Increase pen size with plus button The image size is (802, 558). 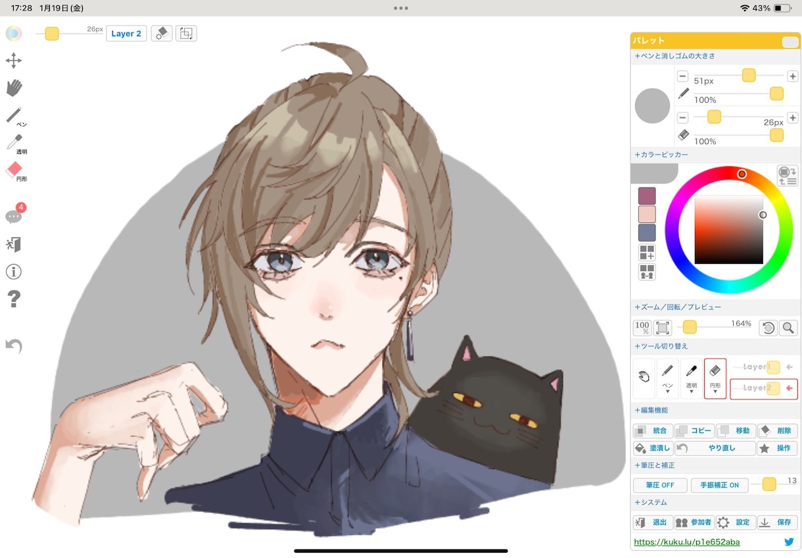point(793,76)
